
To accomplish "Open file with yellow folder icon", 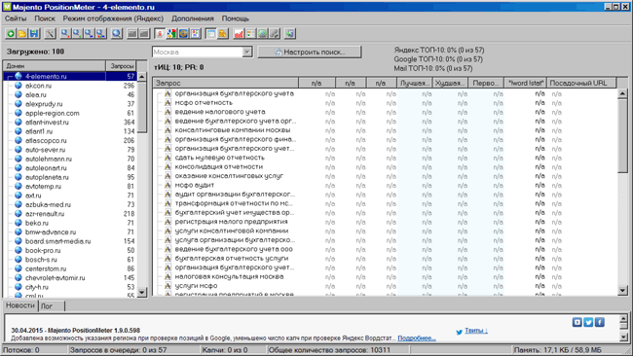I will tap(22, 34).
